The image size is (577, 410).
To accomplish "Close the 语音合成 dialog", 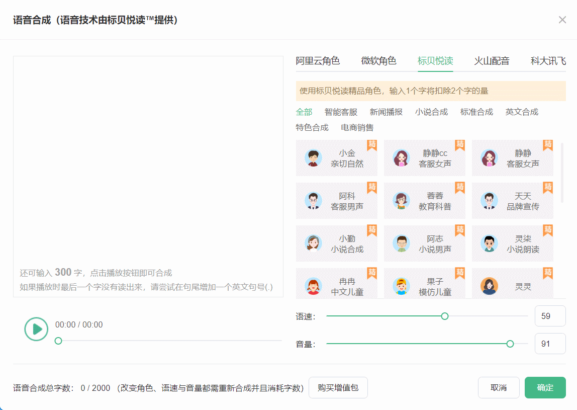I will pos(562,20).
